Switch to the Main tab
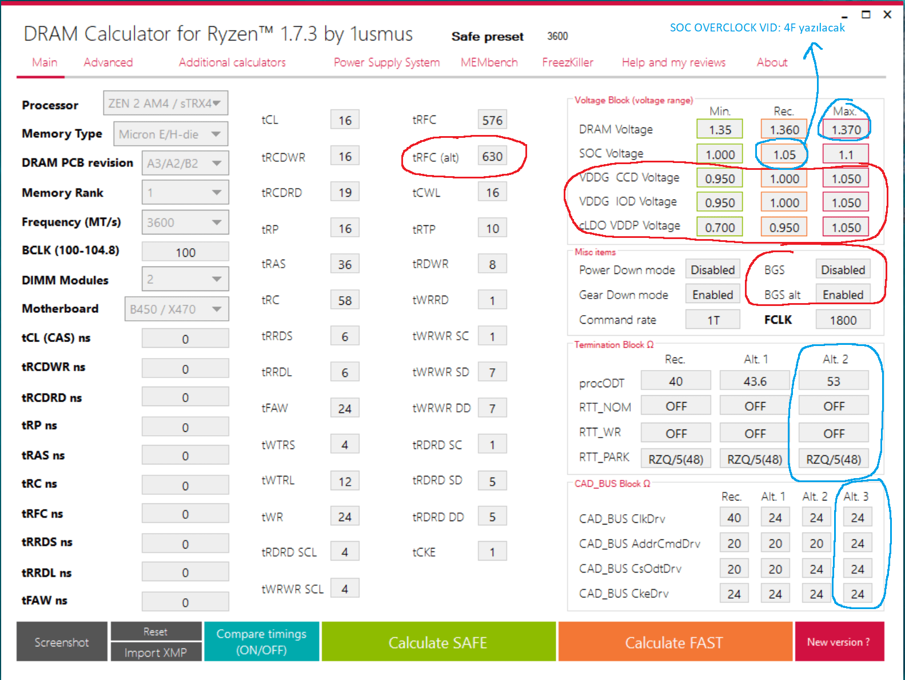The height and width of the screenshot is (680, 905). [x=45, y=62]
